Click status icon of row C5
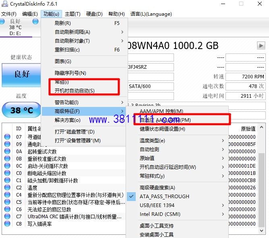269x238 pixels. pos(7,202)
